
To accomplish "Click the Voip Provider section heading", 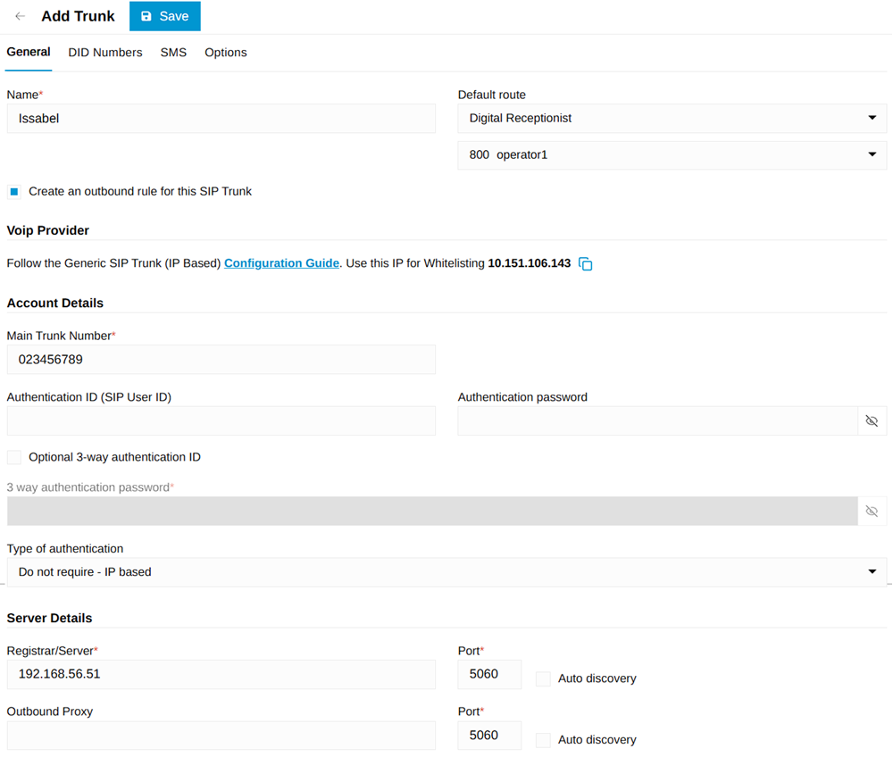I will [48, 230].
